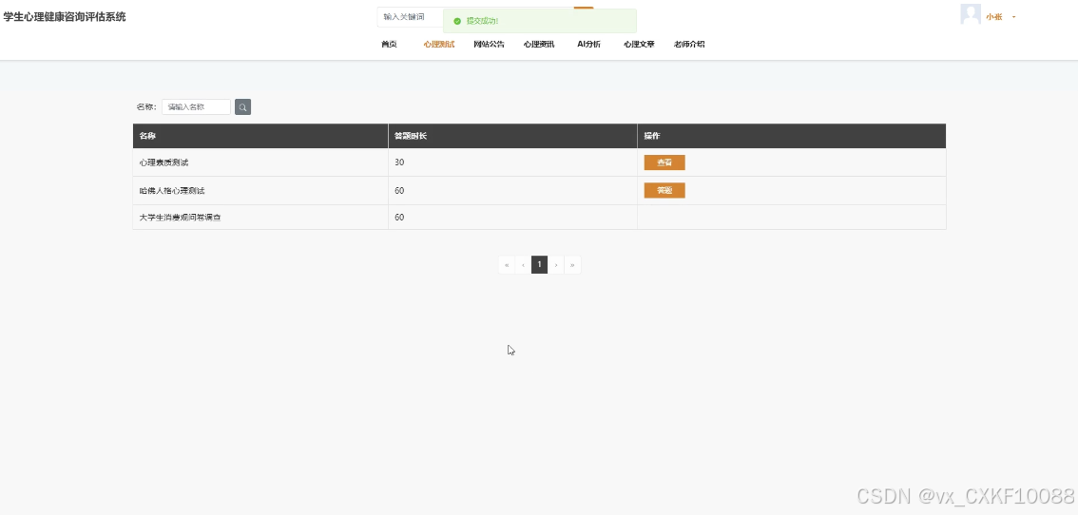Click duration 30 in 心理素质测试 row
Viewport: 1078px width, 515px height.
click(399, 163)
